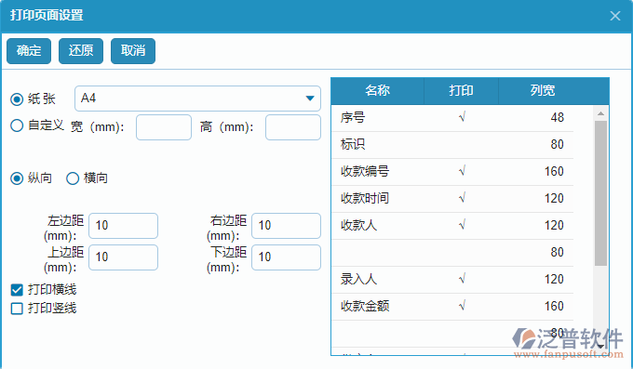Select the 录入人 name cell
This screenshot has width=633, height=369.
377,279
